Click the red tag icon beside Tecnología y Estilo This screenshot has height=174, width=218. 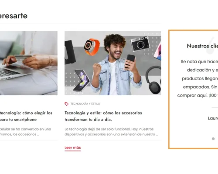point(66,104)
